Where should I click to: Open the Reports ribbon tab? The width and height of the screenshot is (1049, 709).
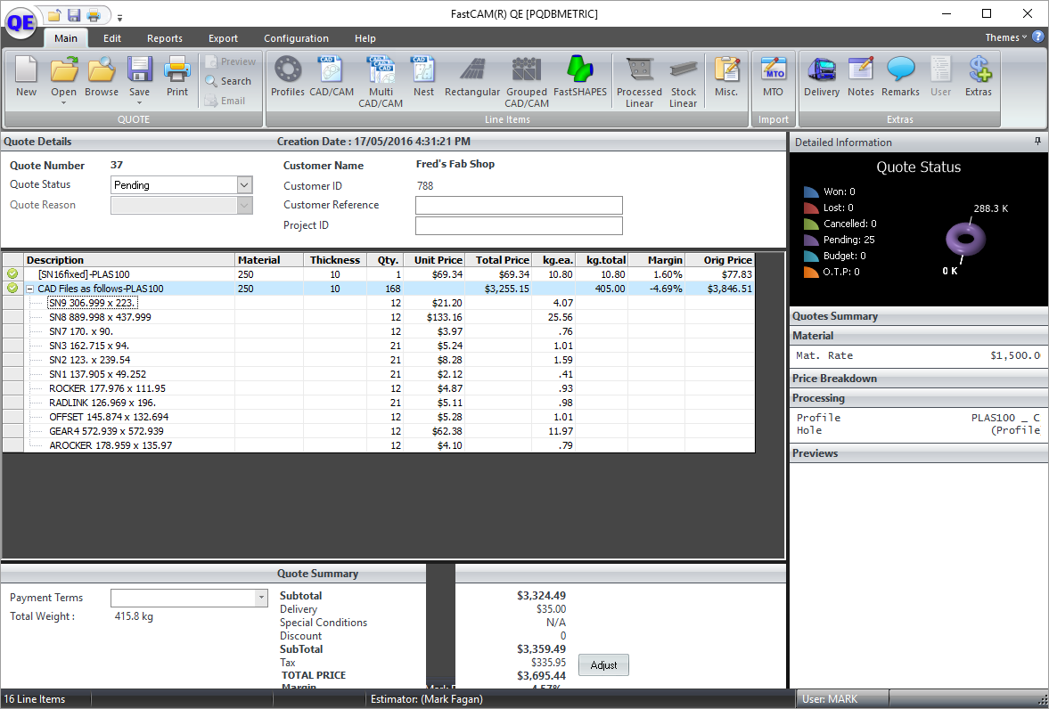165,38
